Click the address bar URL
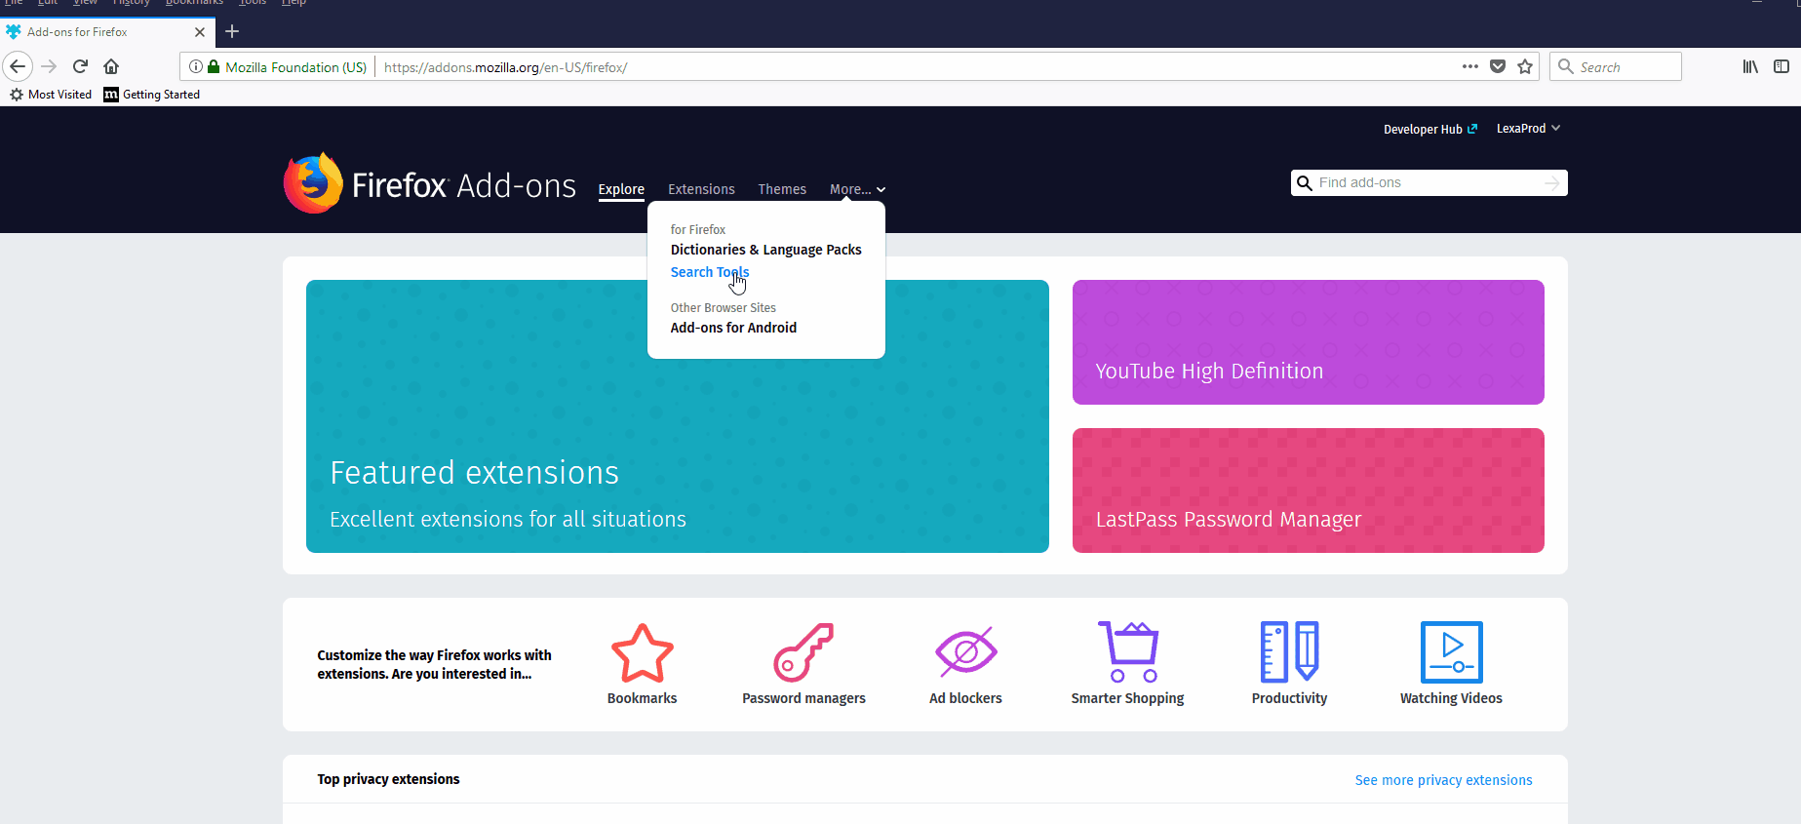Screen dimensions: 1801x824 (505, 67)
